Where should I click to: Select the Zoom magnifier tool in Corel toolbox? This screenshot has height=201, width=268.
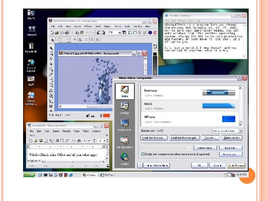click(51, 69)
